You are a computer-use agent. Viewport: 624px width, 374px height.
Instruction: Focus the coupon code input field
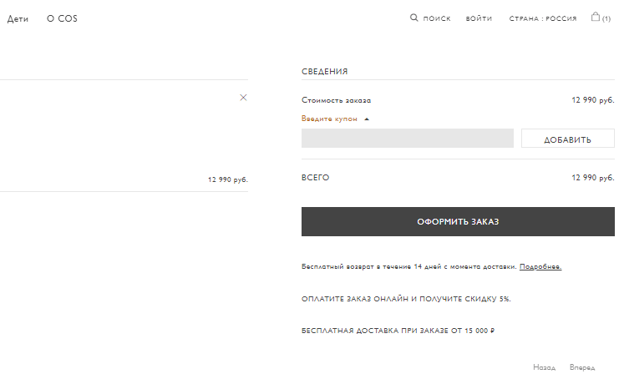point(407,138)
